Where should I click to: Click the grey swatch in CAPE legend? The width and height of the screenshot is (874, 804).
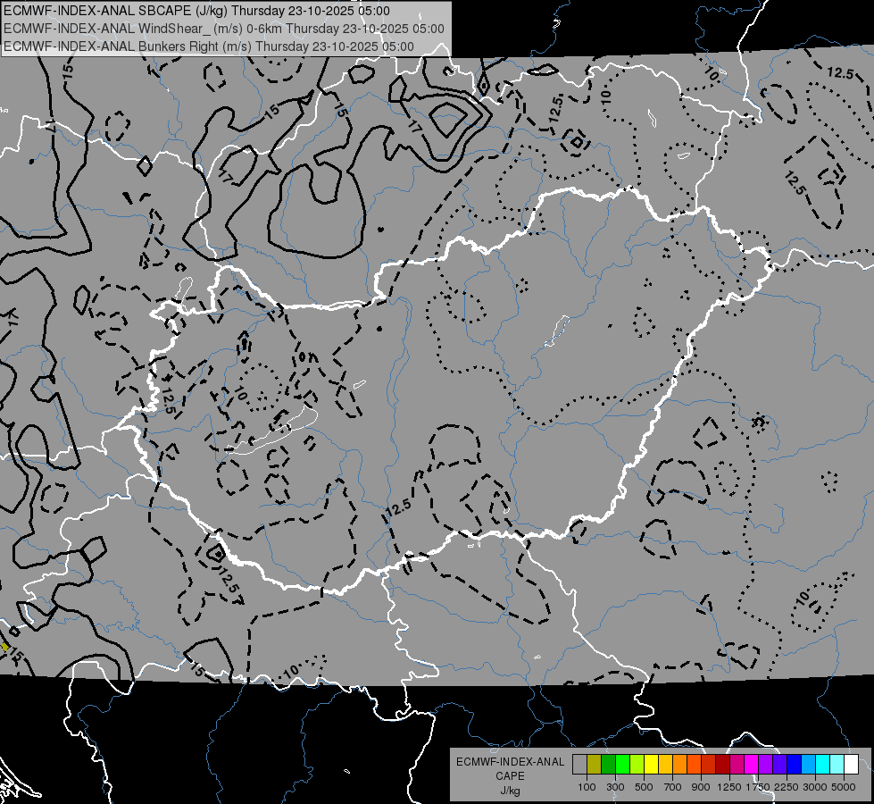[x=579, y=764]
